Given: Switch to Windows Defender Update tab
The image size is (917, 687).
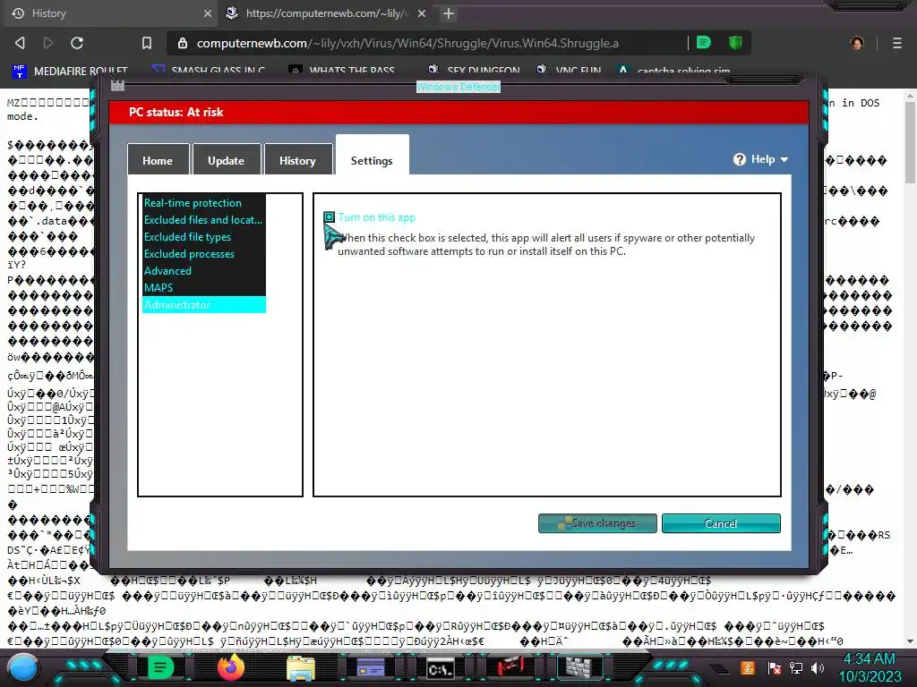Looking at the screenshot, I should [x=227, y=160].
